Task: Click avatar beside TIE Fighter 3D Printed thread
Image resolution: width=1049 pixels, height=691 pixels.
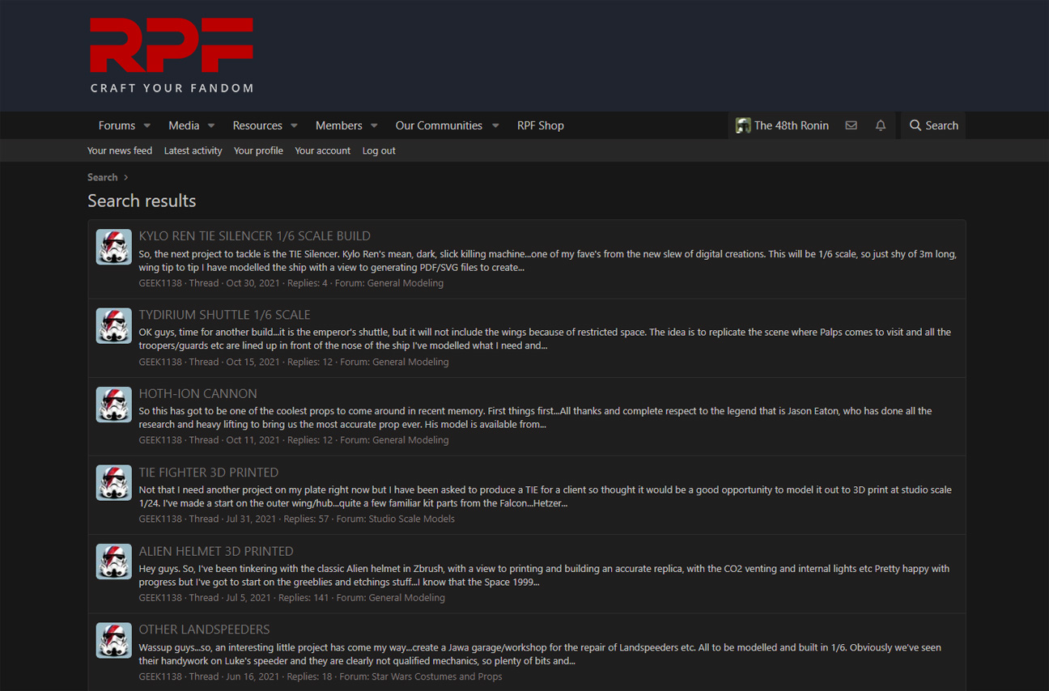Action: click(x=114, y=482)
